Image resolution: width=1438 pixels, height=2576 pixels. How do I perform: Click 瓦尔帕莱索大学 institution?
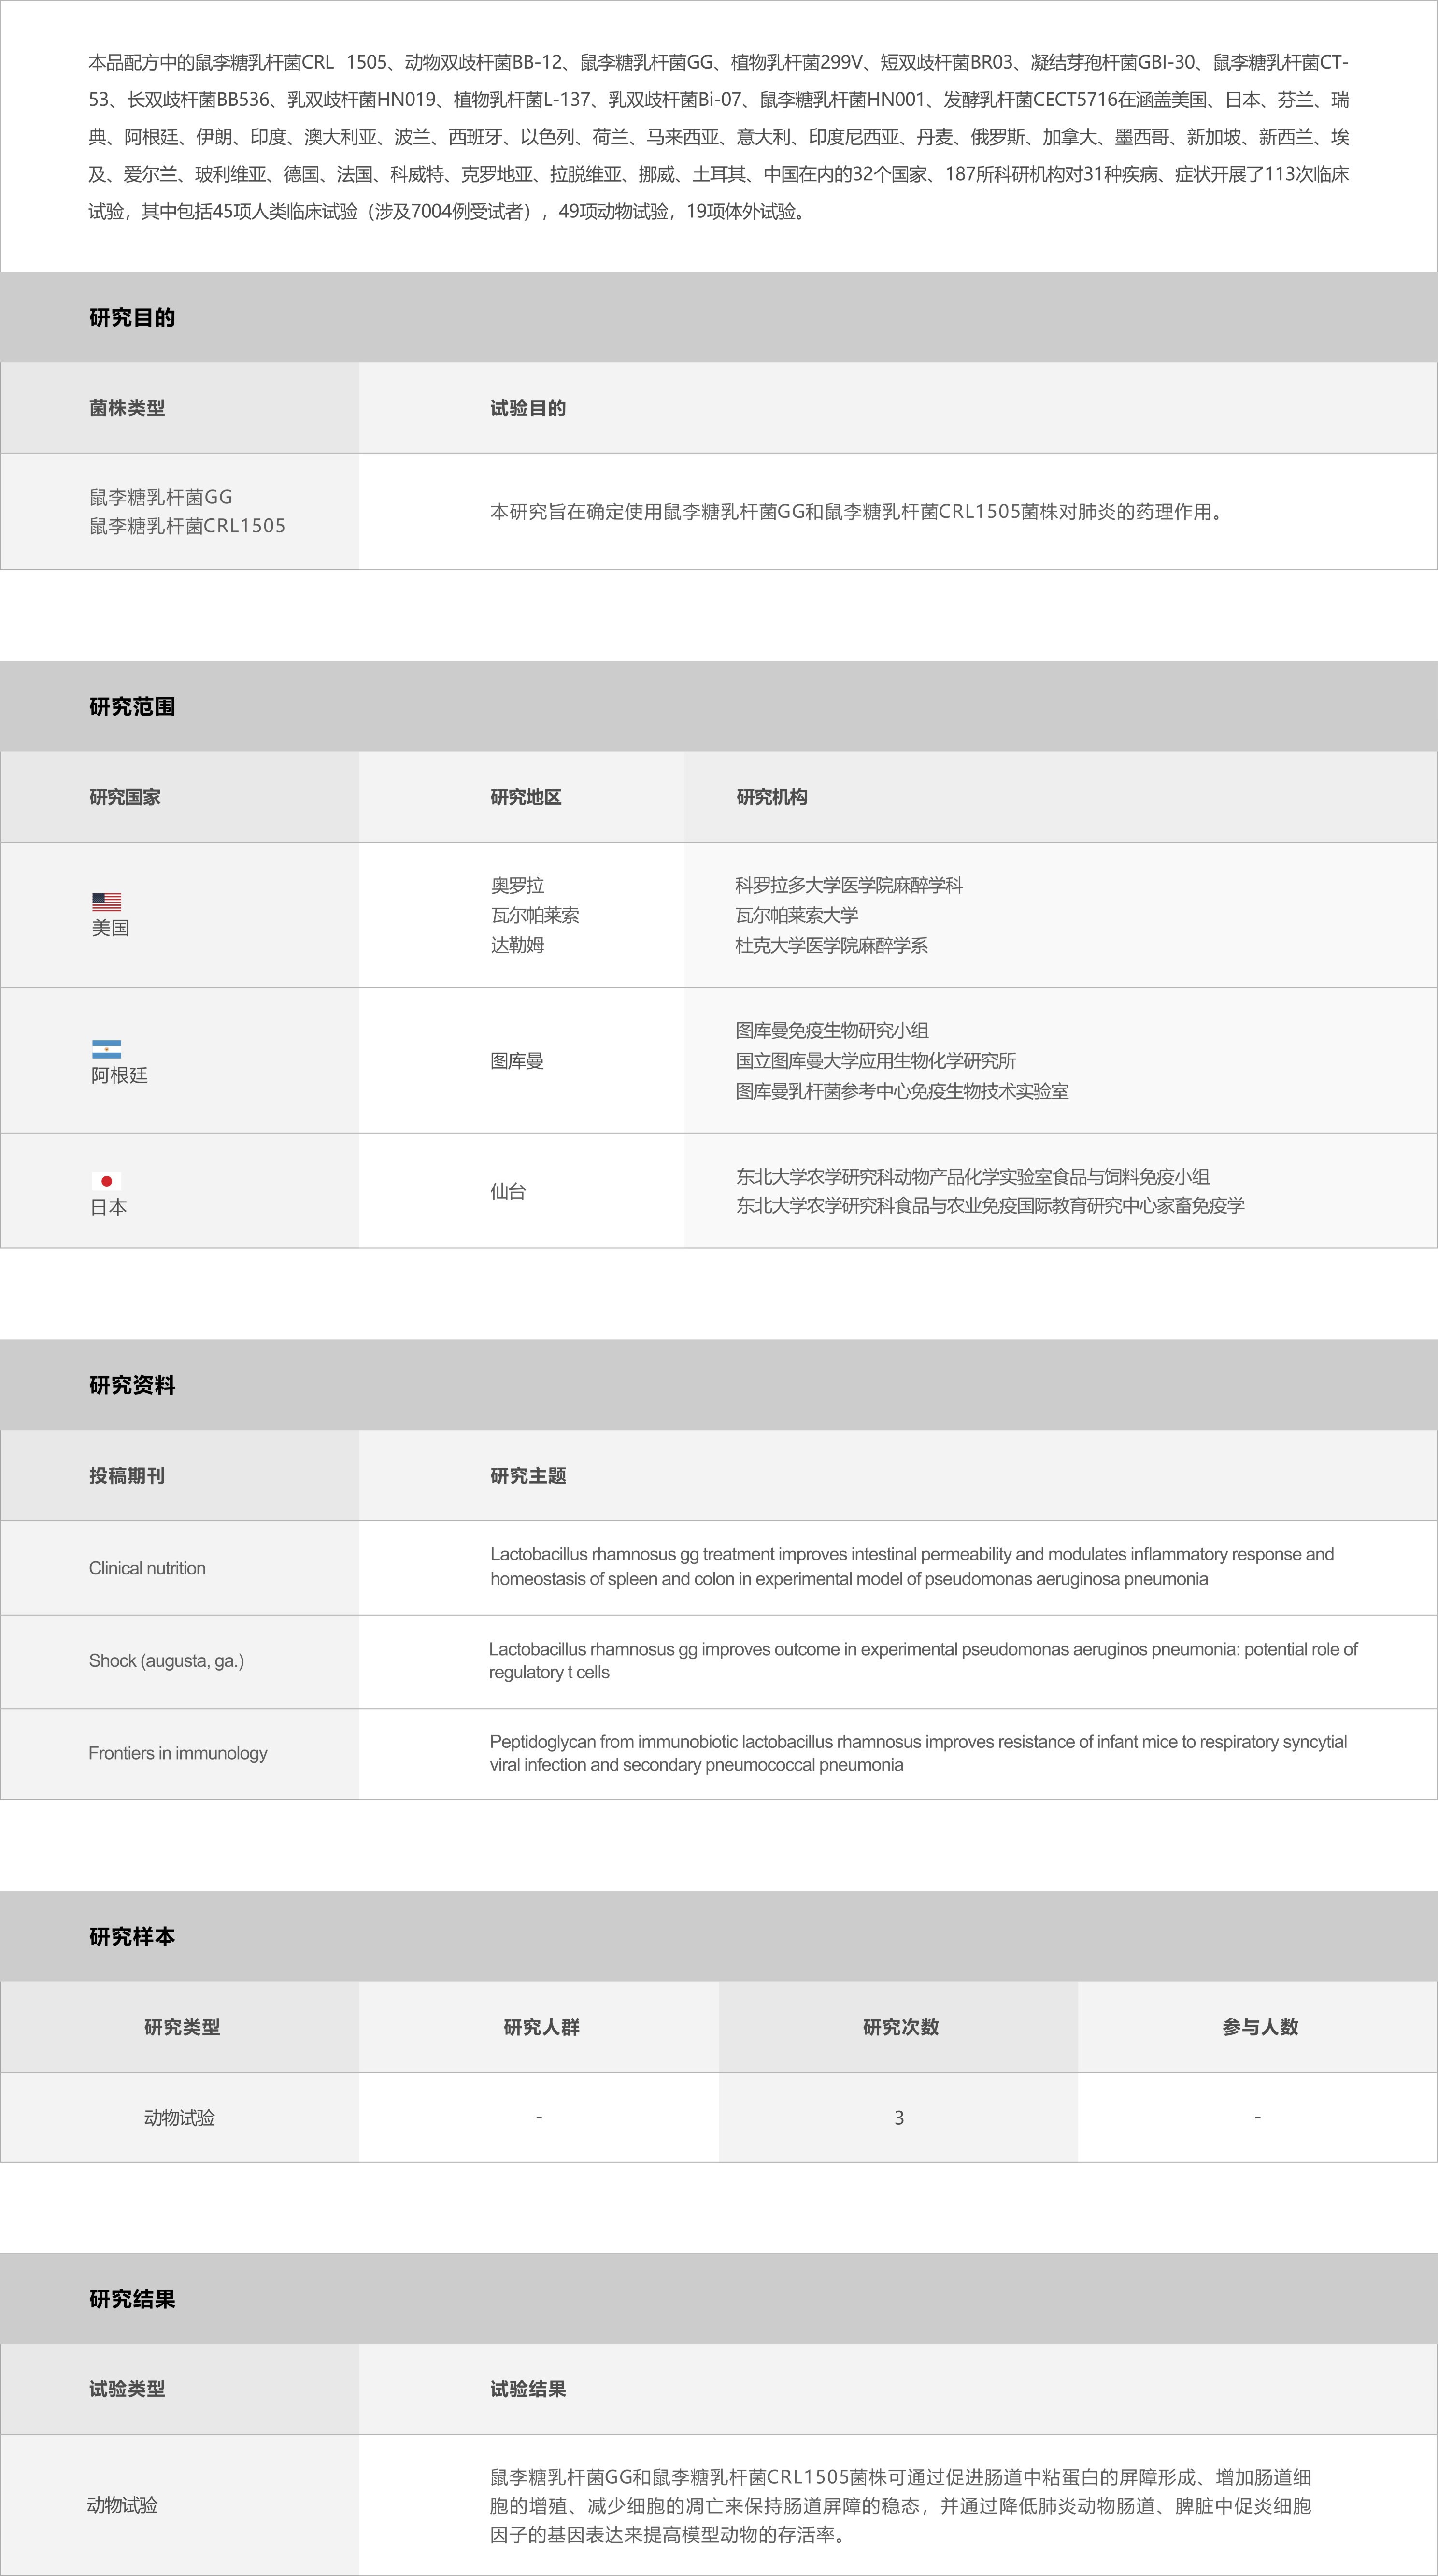pos(797,915)
